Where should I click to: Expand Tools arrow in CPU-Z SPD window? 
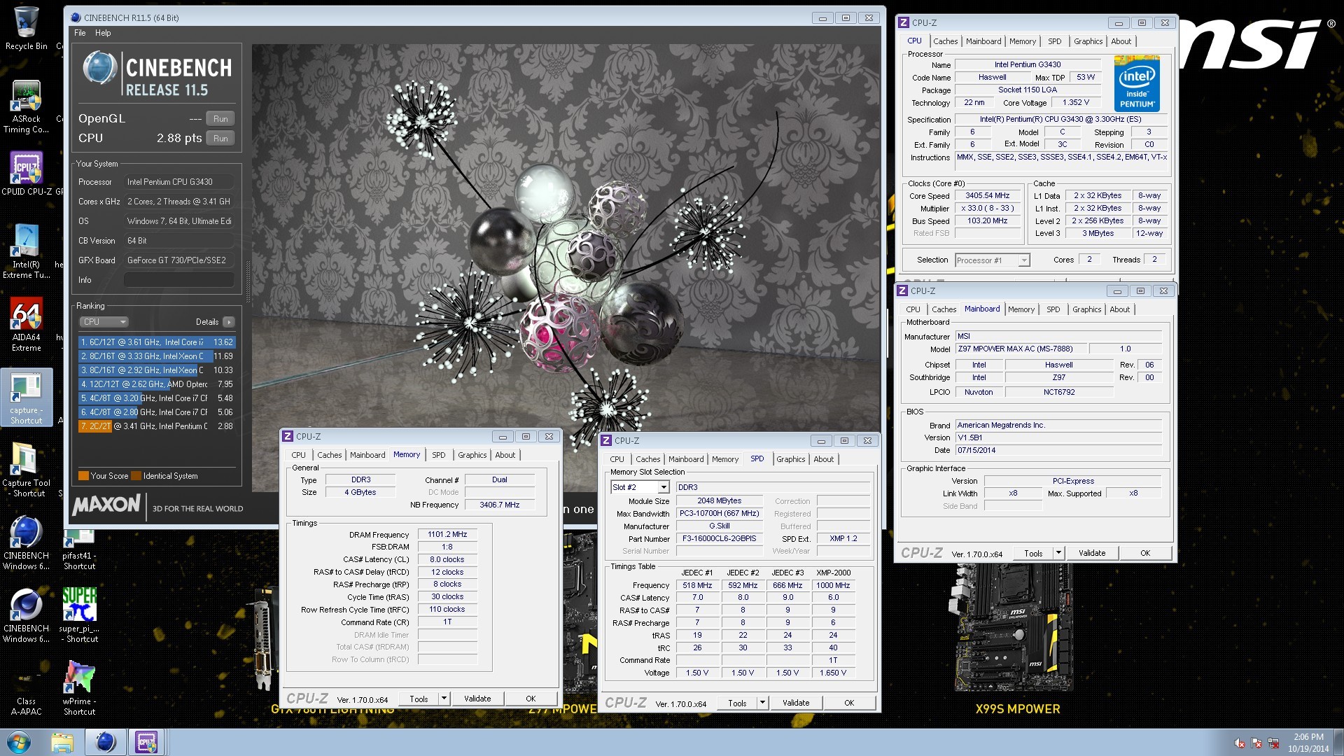pyautogui.click(x=762, y=703)
